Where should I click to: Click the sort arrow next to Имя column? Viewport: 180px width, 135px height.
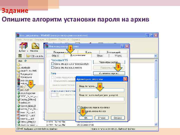point(25,61)
